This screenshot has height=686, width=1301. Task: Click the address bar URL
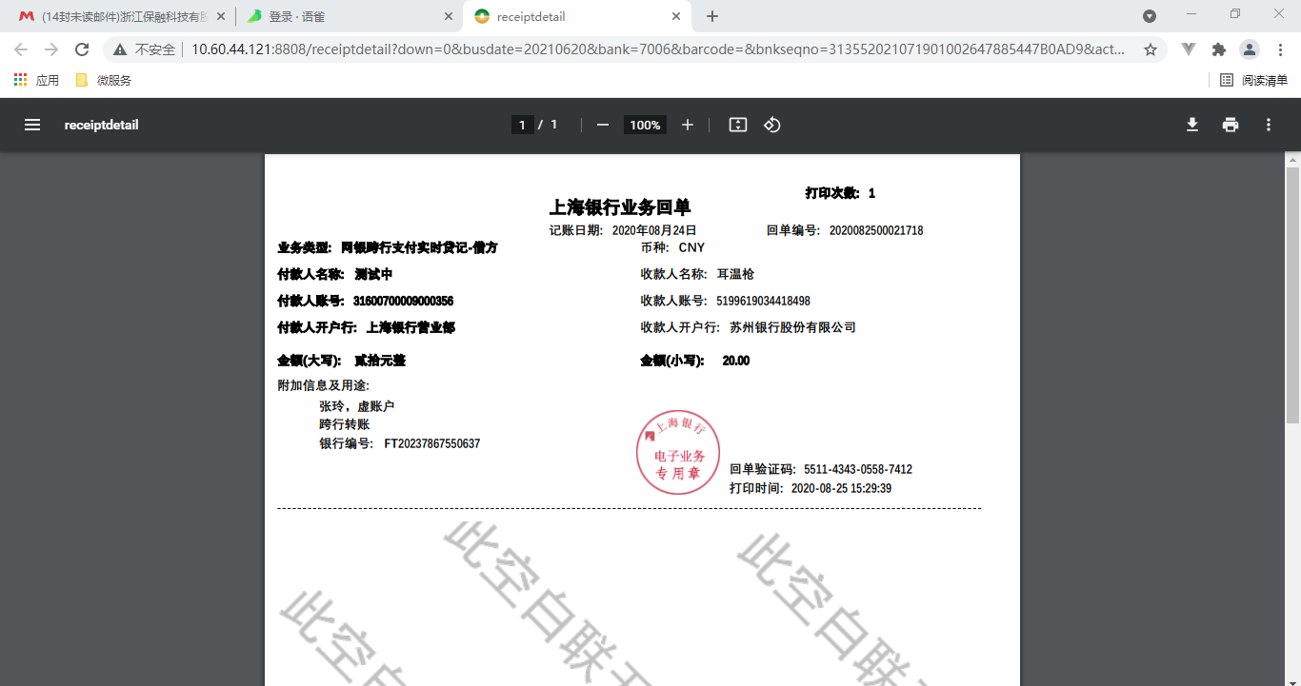[657, 49]
